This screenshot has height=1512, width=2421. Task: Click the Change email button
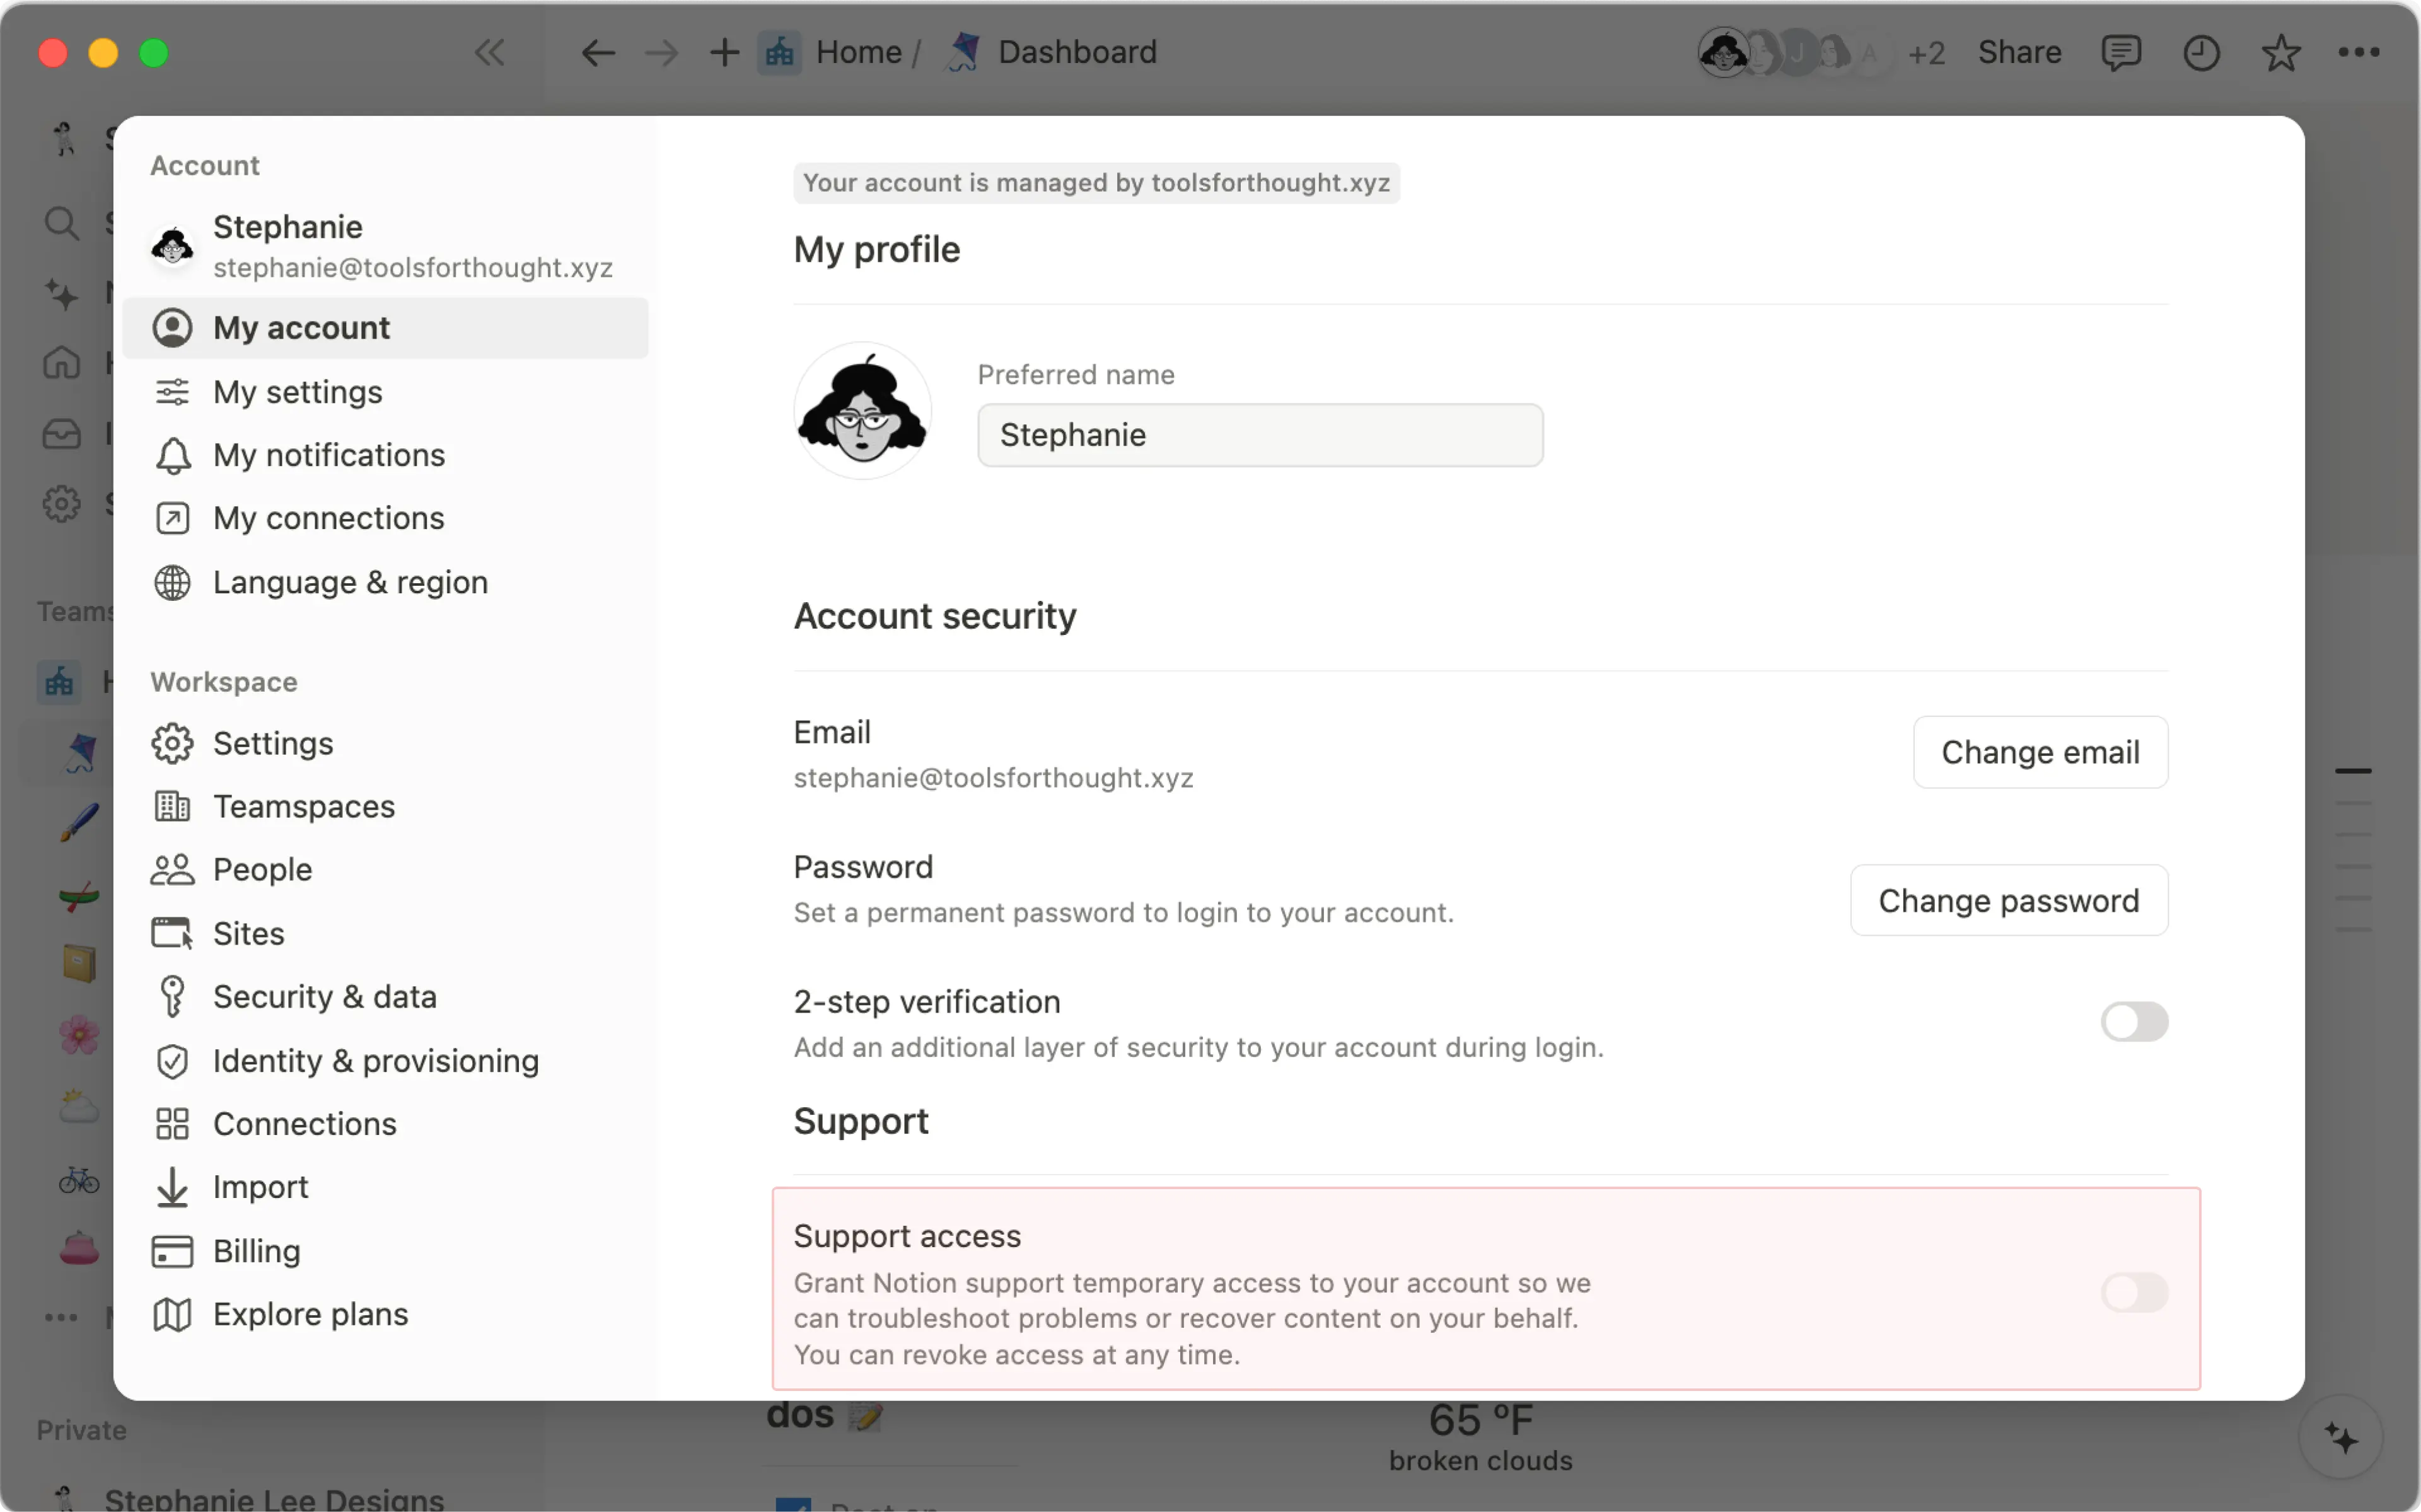coord(2040,751)
